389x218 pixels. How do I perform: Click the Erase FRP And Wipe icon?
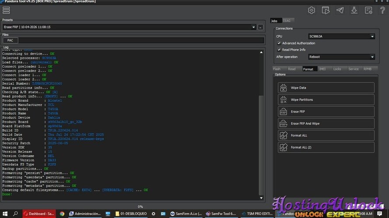[x=283, y=123]
